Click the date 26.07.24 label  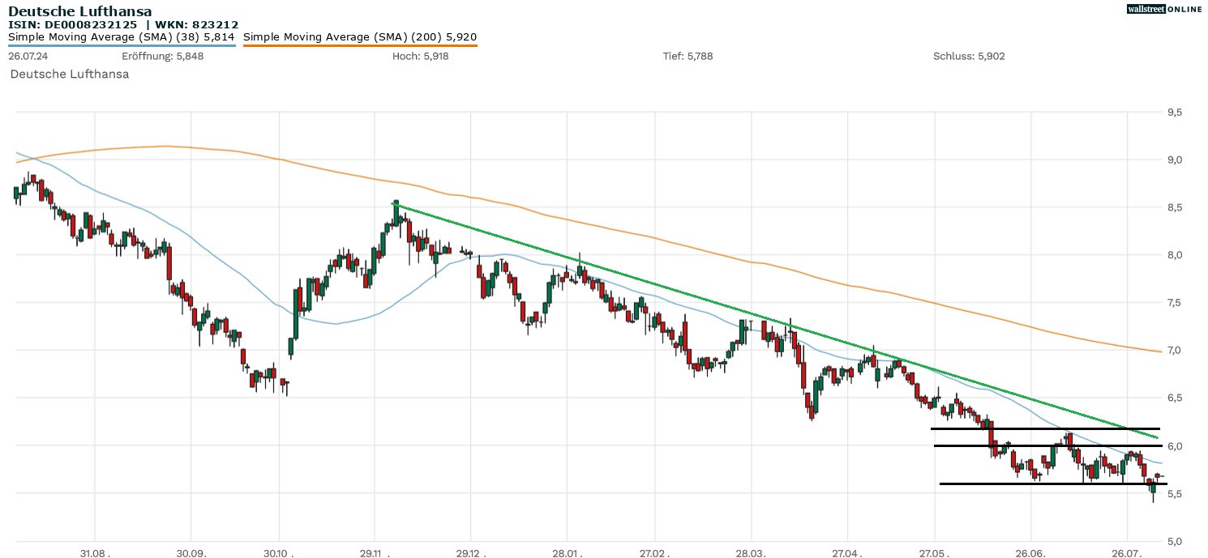pyautogui.click(x=28, y=56)
